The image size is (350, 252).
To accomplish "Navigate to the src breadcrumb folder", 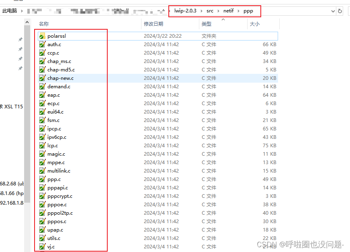I will (210, 11).
